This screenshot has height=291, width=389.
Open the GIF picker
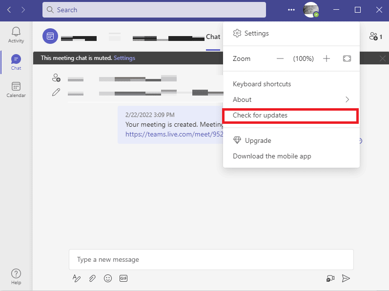click(123, 278)
